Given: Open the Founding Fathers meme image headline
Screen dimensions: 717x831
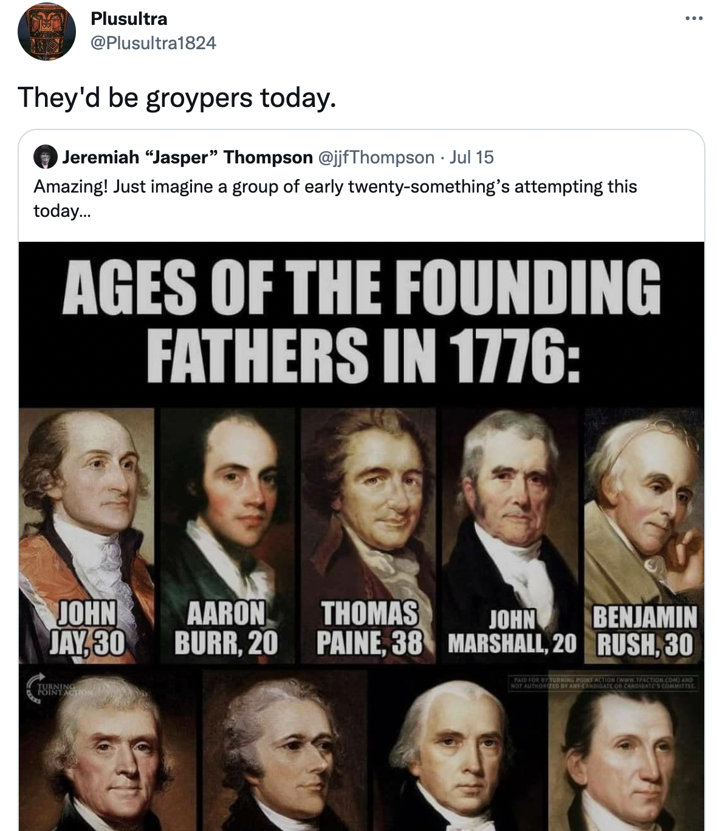Looking at the screenshot, I should [362, 321].
